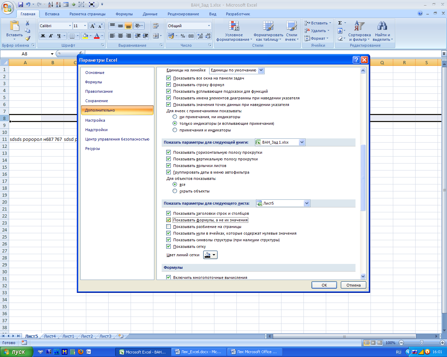This screenshot has width=447, height=357.
Task: Switch to the 'Формулы' ribbon tab
Action: 124,14
